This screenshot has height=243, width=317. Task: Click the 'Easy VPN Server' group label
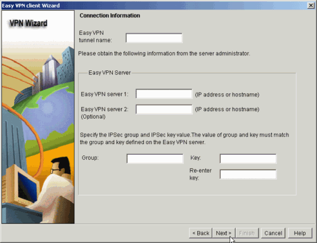pos(110,73)
